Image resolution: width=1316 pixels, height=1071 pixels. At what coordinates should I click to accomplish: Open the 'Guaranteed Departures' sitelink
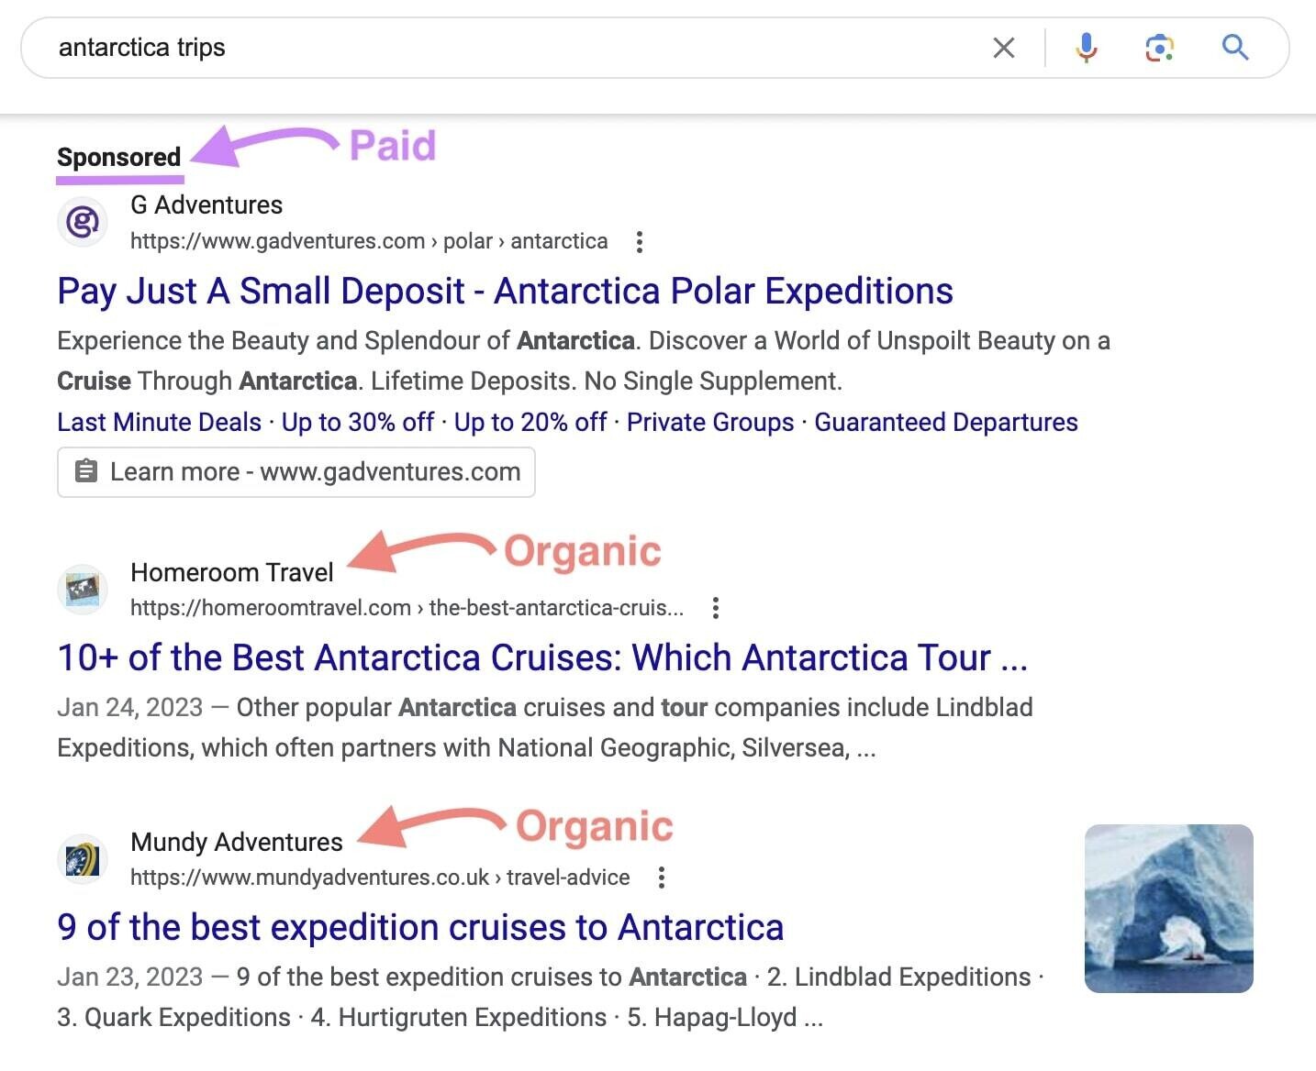tap(946, 423)
